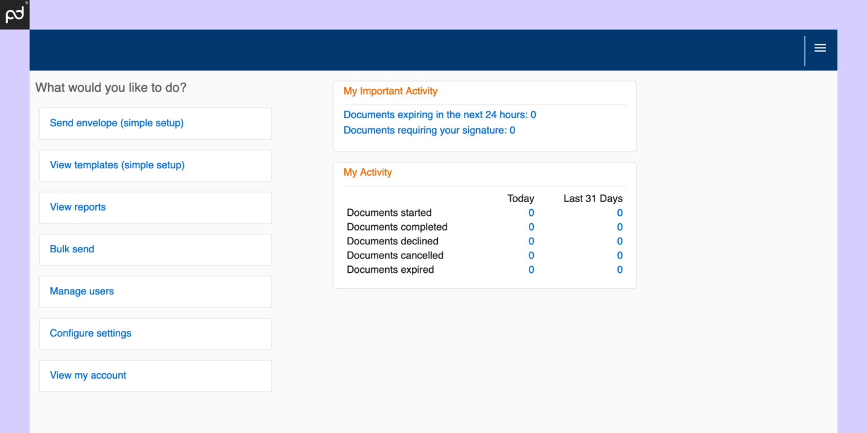Select the Bulk send option
867x433 pixels.
[x=72, y=249]
